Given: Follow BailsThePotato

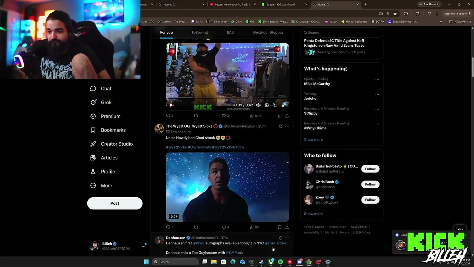Looking at the screenshot, I should tap(370, 169).
